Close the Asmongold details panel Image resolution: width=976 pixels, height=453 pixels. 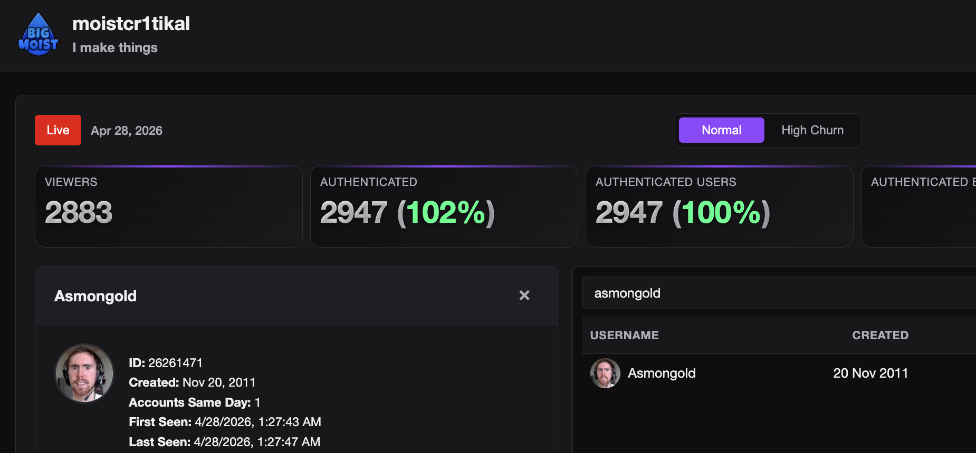(524, 296)
